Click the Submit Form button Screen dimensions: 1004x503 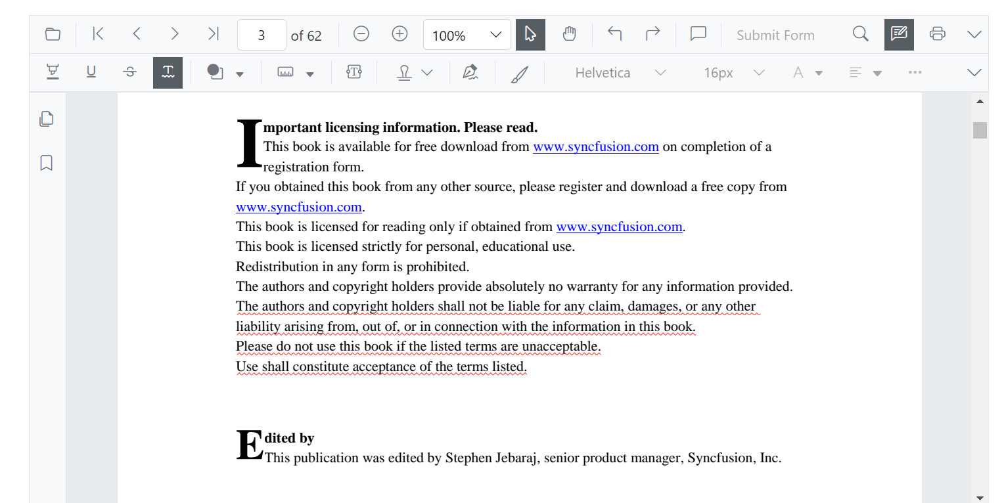pyautogui.click(x=775, y=35)
